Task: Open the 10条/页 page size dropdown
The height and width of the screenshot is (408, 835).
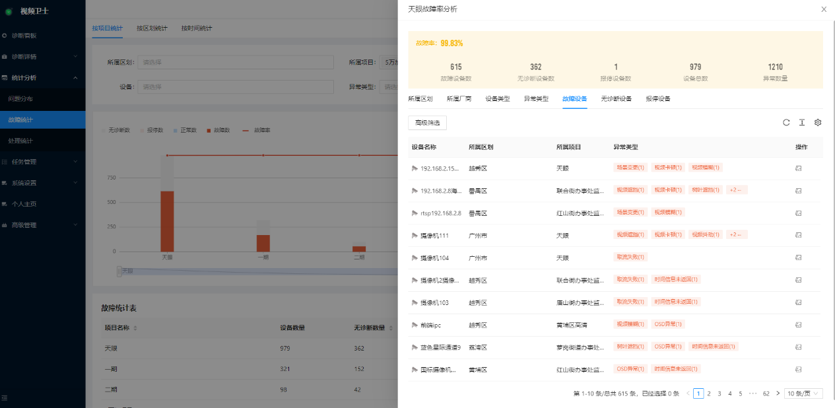Action: [x=802, y=393]
